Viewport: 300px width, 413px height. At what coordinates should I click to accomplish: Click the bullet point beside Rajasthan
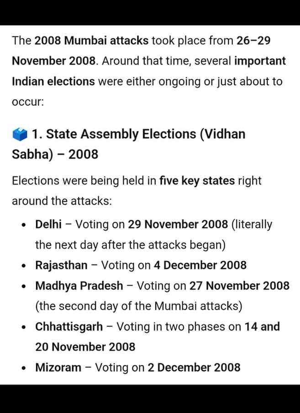click(x=23, y=266)
